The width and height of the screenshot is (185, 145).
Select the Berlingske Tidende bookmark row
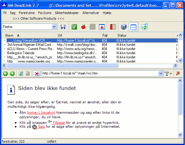pyautogui.click(x=90, y=53)
